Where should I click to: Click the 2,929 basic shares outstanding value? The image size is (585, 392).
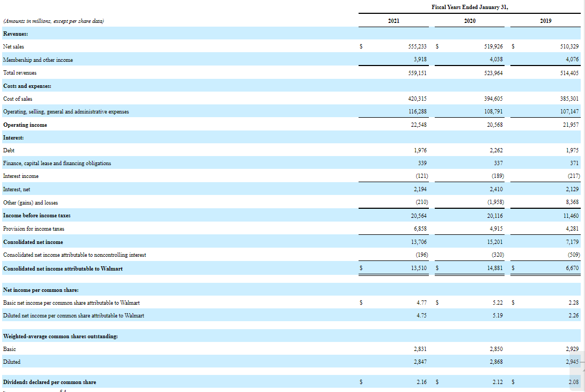click(571, 349)
